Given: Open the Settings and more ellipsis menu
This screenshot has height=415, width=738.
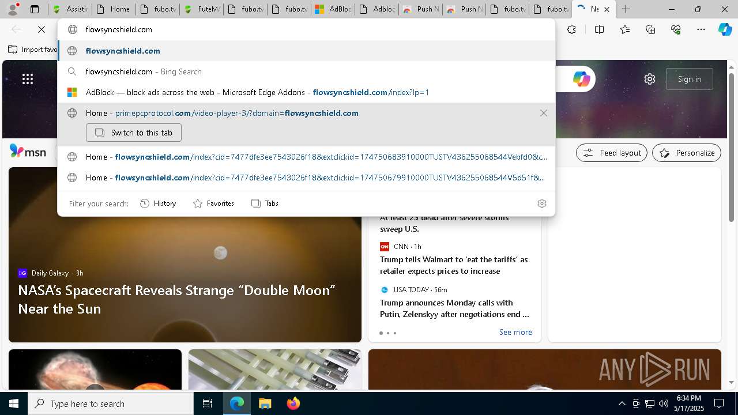Looking at the screenshot, I should 701,29.
